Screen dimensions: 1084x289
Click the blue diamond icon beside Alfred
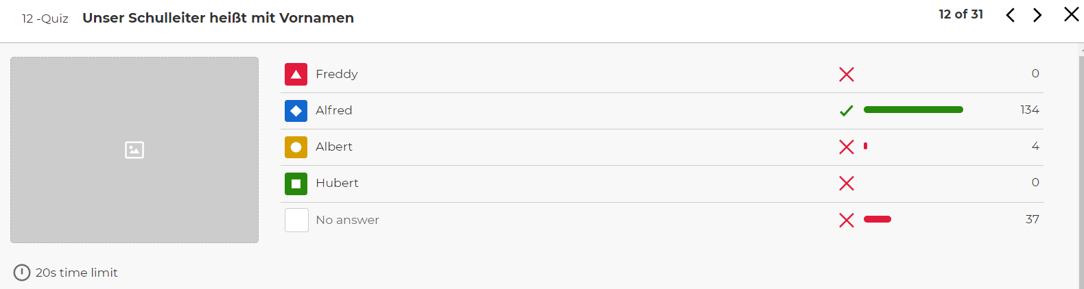(296, 110)
